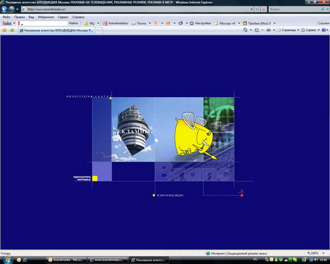
Task: Click the Windows Start orb button
Action: point(7,260)
